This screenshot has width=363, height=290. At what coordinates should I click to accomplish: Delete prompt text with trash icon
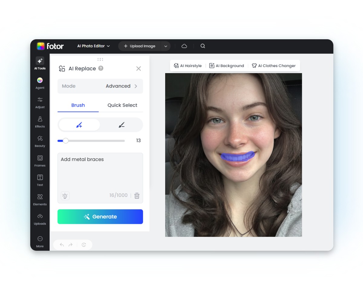(x=137, y=196)
